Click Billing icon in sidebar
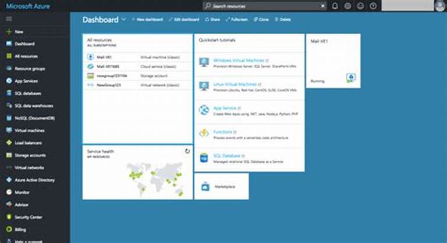447x243 pixels. 9,229
